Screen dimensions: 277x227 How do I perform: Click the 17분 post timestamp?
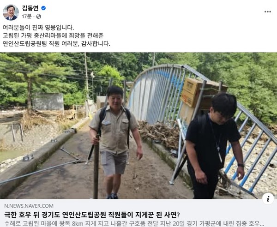(x=27, y=17)
